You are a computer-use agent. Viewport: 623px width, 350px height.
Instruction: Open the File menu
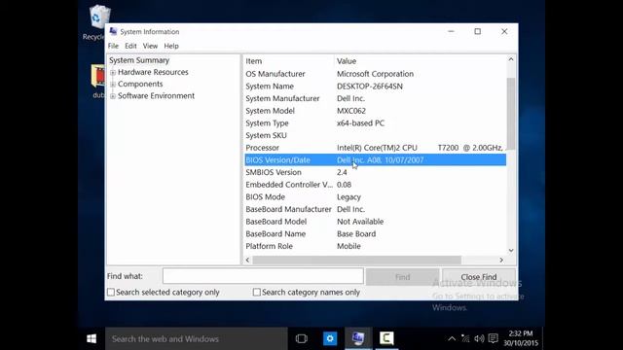(113, 46)
